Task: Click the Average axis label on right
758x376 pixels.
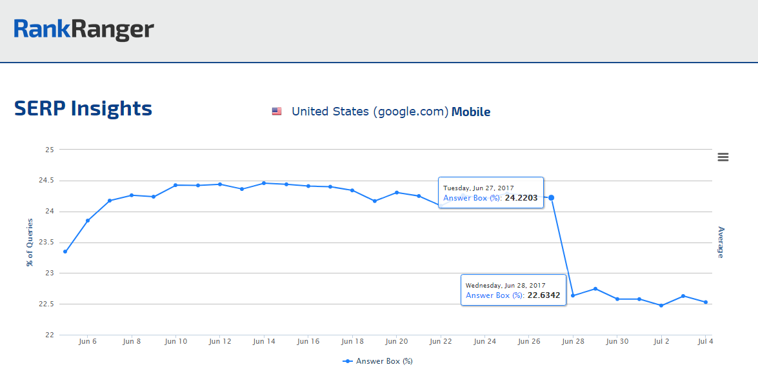Action: 721,242
